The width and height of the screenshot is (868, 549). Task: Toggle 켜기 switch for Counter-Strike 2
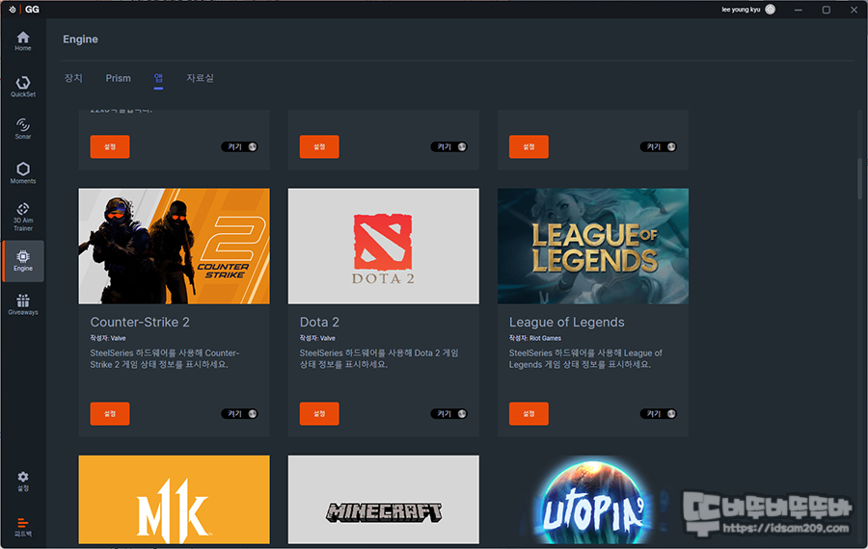[x=240, y=413]
